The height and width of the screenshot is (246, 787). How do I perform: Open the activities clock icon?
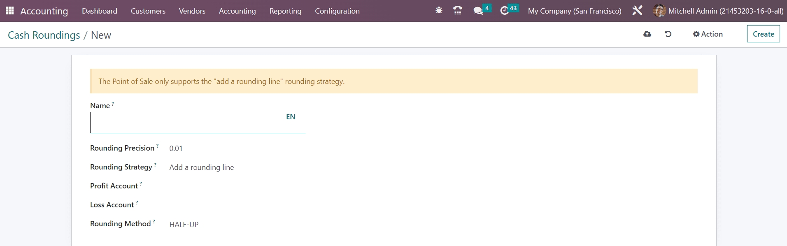point(504,11)
